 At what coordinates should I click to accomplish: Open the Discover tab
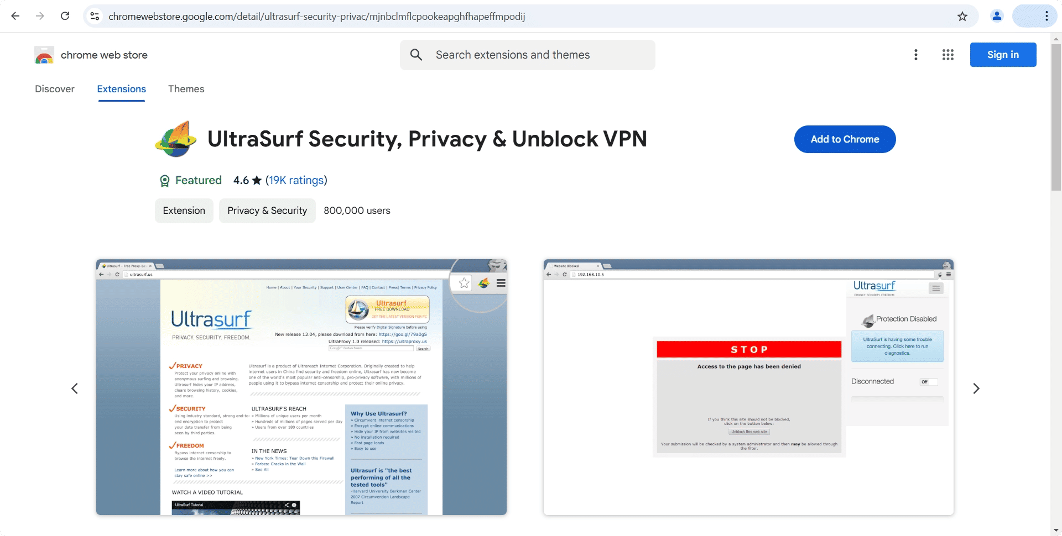pos(55,89)
